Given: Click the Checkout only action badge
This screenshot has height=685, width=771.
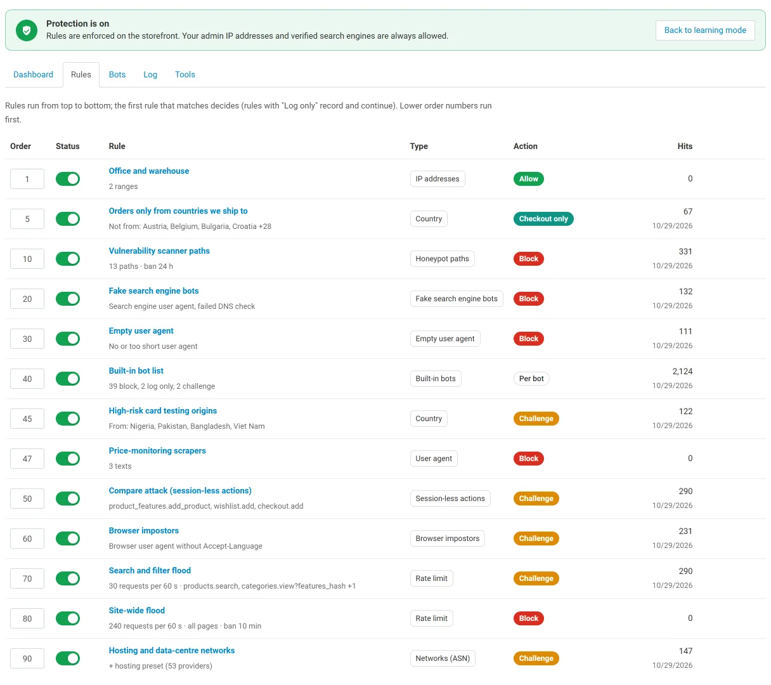Looking at the screenshot, I should [x=543, y=219].
